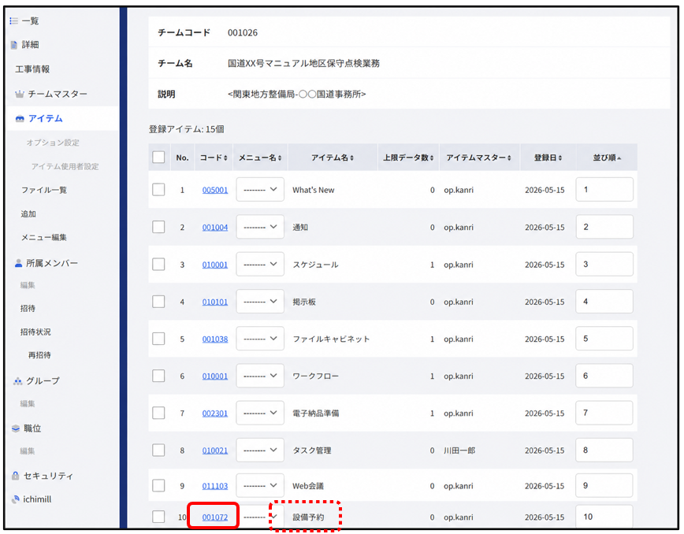684x534 pixels.
Task: Sort table by 並び順 column
Action: point(607,158)
